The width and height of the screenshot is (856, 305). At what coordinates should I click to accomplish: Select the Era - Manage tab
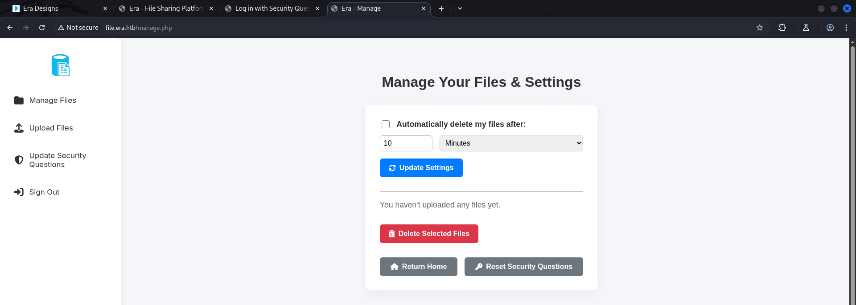coord(378,8)
